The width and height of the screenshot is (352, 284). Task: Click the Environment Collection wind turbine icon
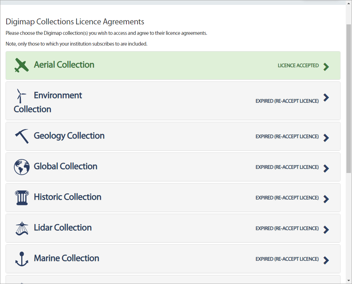point(21,96)
